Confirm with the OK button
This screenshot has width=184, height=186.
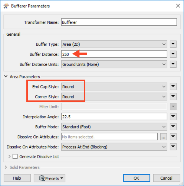tap(137, 178)
